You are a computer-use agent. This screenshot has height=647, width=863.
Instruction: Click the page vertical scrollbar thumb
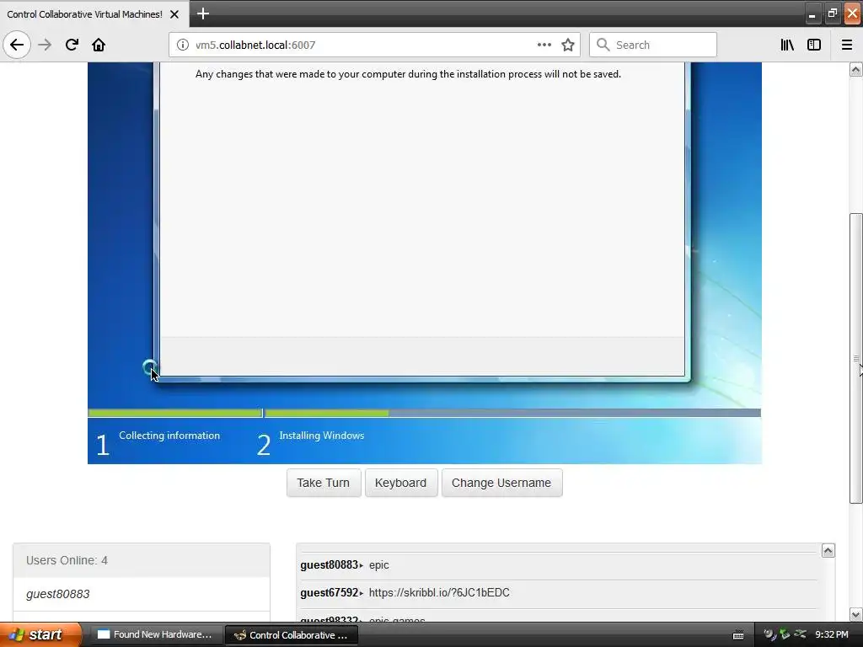point(855,357)
